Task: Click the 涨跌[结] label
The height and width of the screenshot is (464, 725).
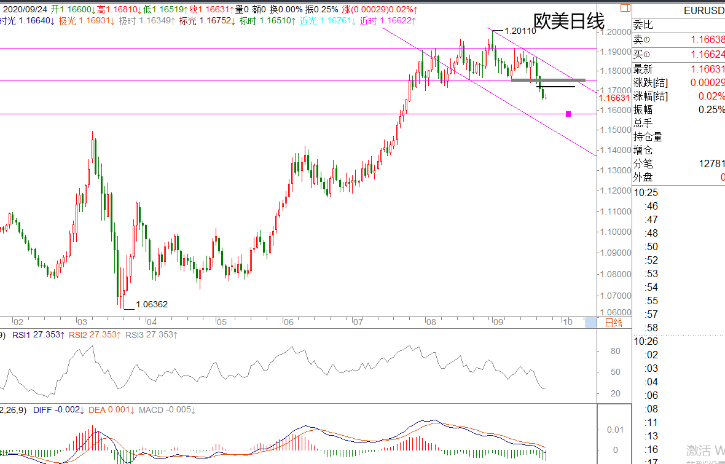Action: click(x=651, y=83)
